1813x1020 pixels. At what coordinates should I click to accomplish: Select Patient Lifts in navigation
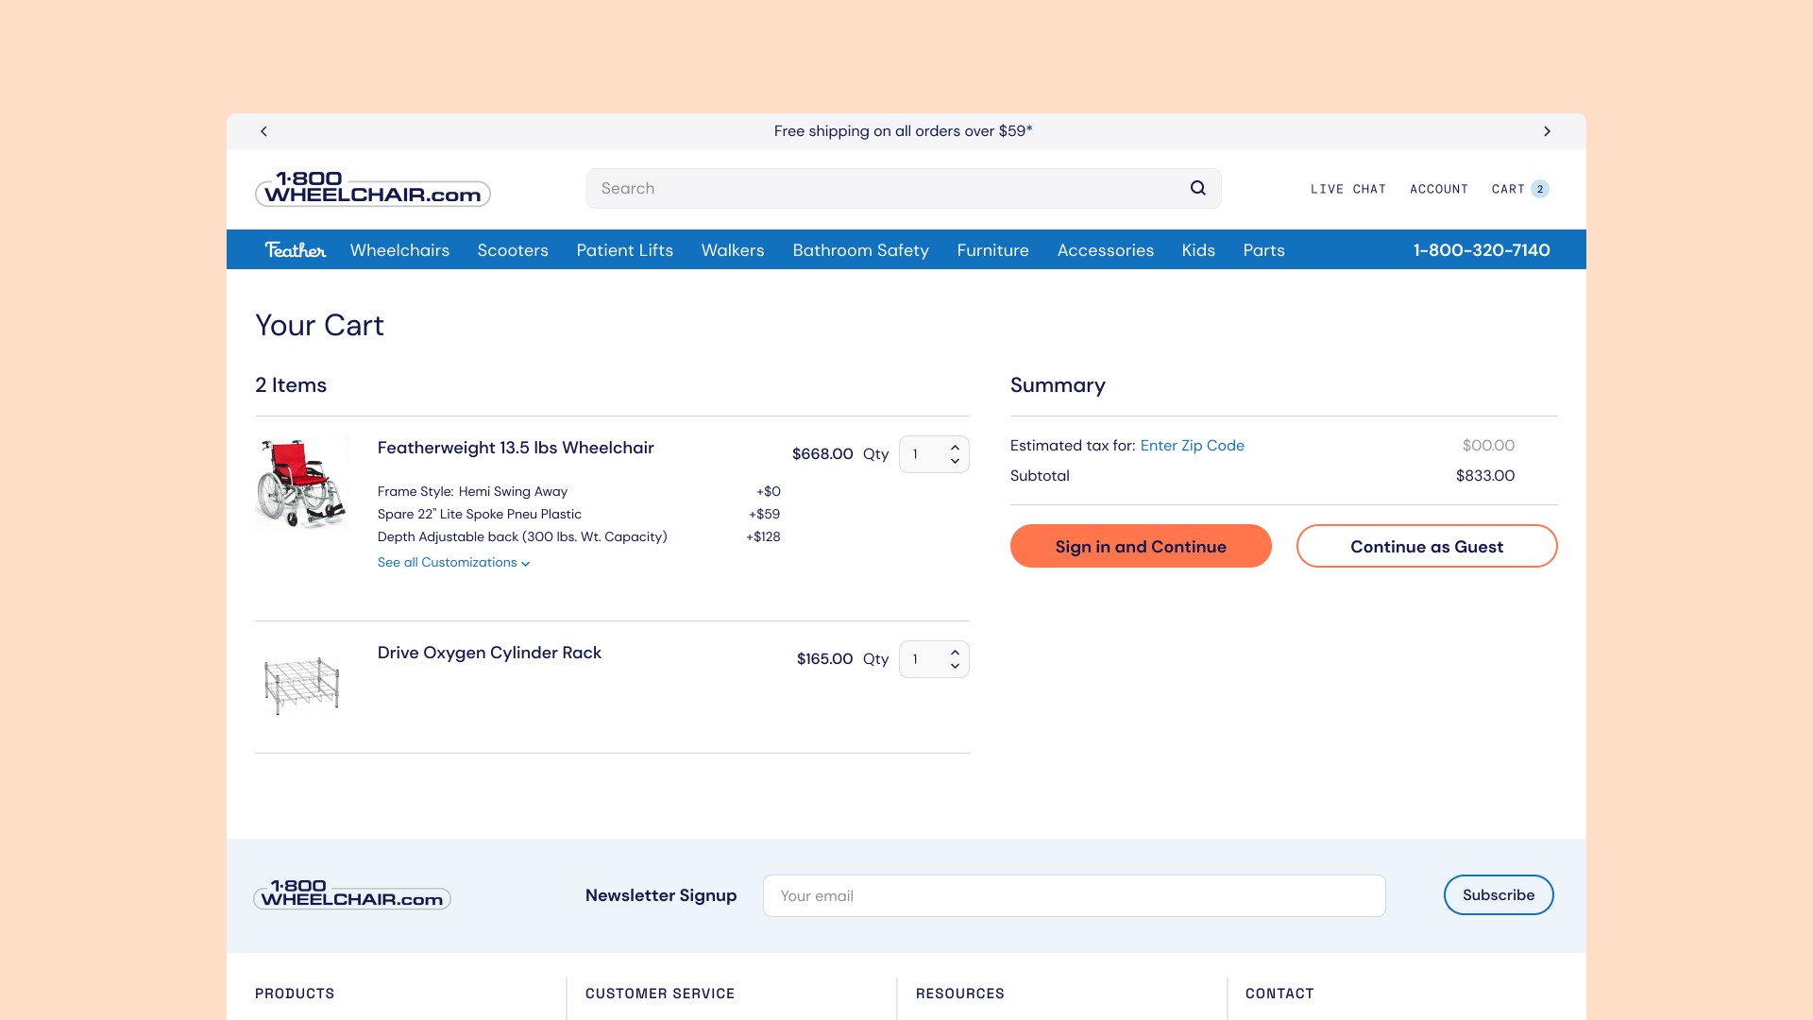(624, 250)
